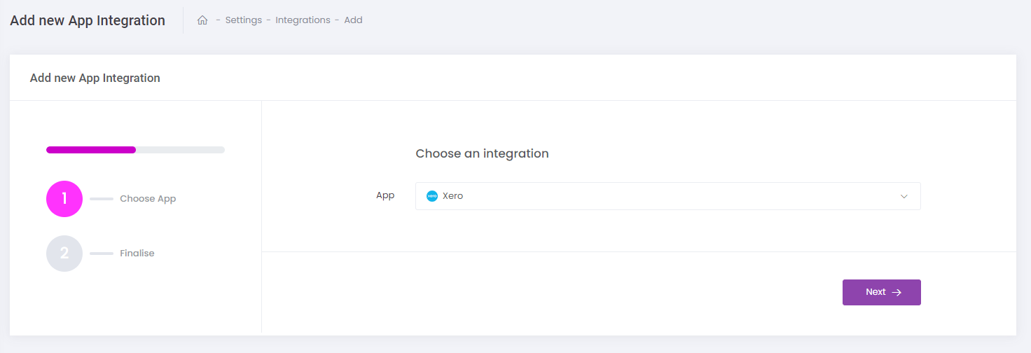Switch to the Finalise step label
Screen dimensions: 1031x353
pos(137,254)
